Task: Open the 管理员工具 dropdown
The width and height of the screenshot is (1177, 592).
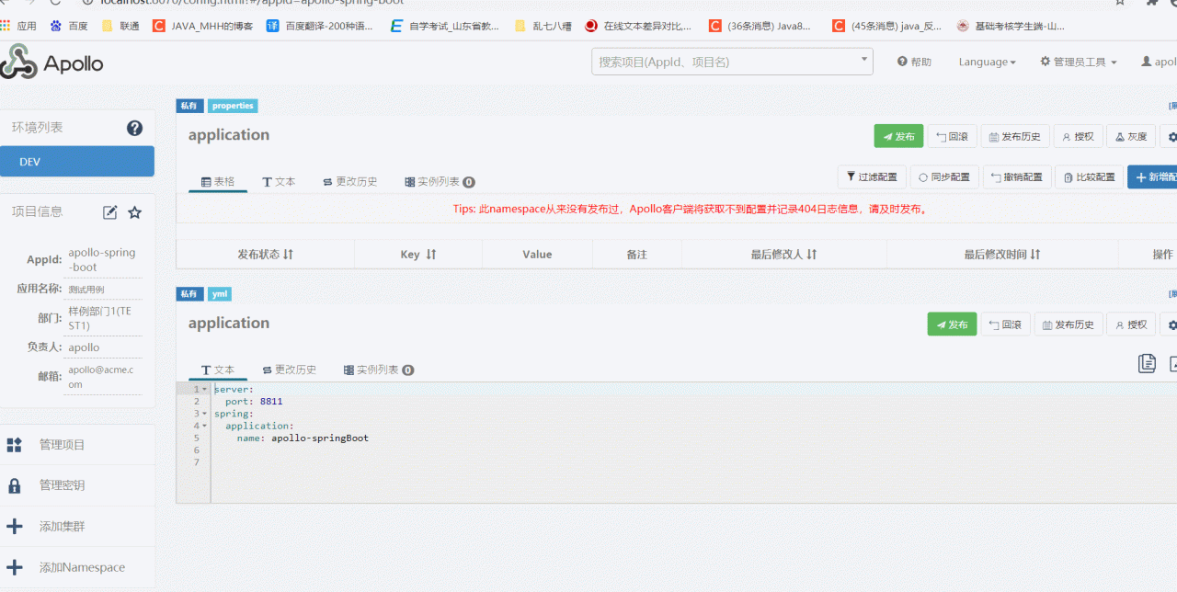Action: click(x=1079, y=62)
